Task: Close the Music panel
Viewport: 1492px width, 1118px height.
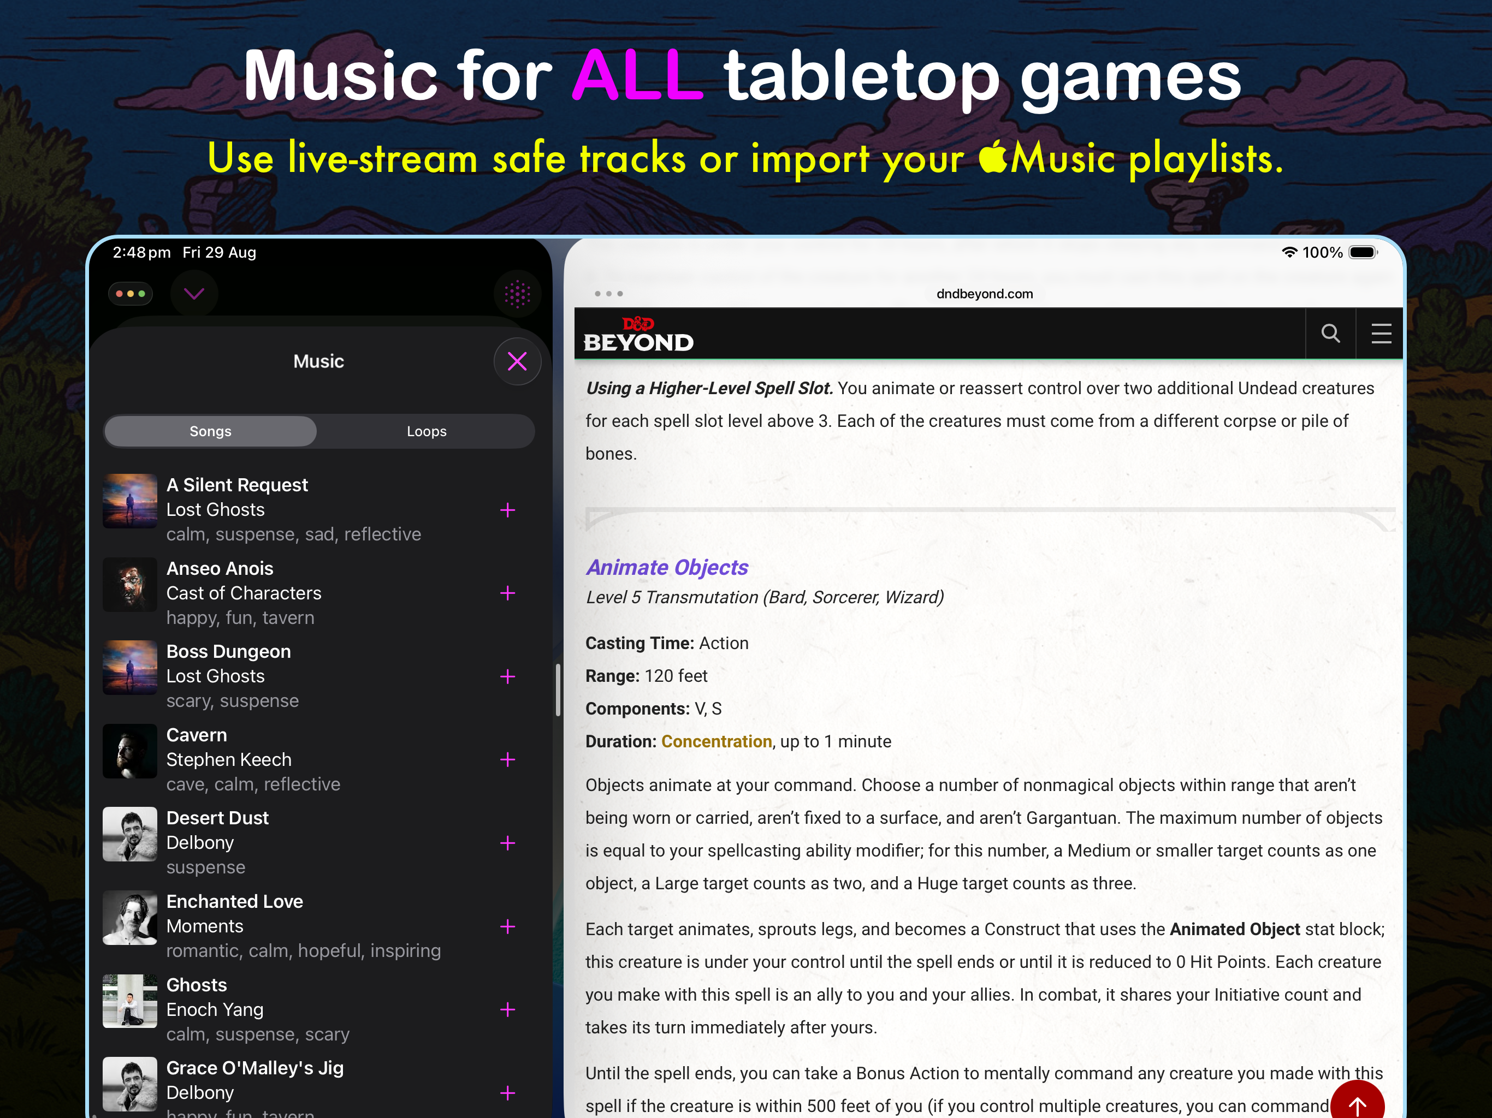Action: pos(517,361)
